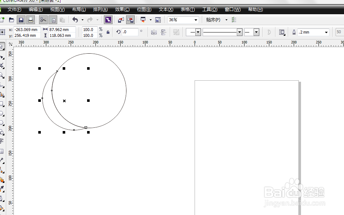This screenshot has width=344, height=215.
Task: Click the object width field 87.962 mm
Action: pos(62,30)
